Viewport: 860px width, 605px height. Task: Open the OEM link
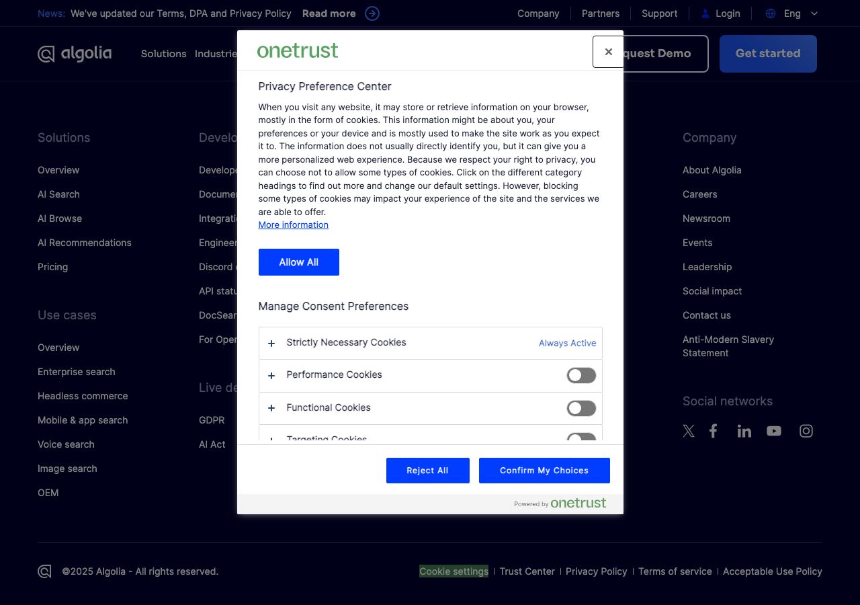[48, 493]
